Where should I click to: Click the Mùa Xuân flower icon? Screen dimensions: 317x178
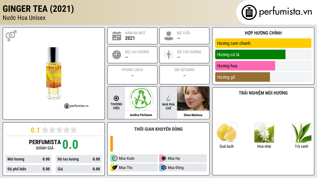115,159
